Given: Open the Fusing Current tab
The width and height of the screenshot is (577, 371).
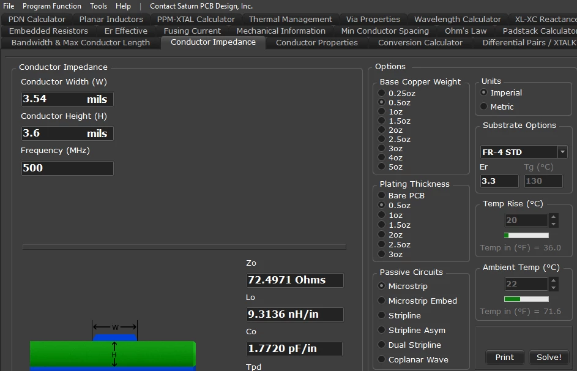Looking at the screenshot, I should 192,31.
